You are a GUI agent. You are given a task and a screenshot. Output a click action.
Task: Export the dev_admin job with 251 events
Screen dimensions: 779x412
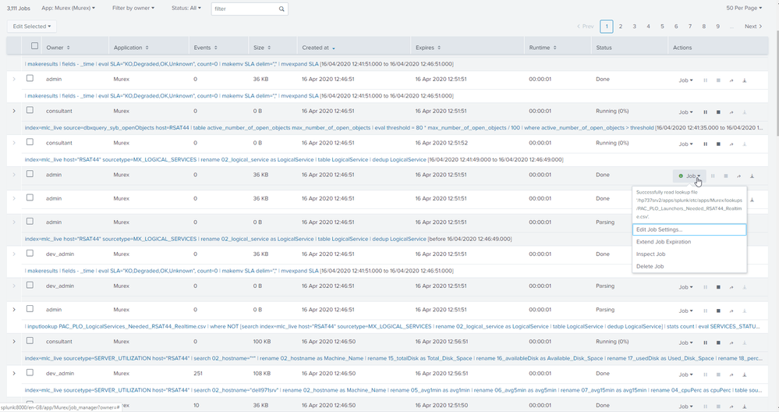744,375
